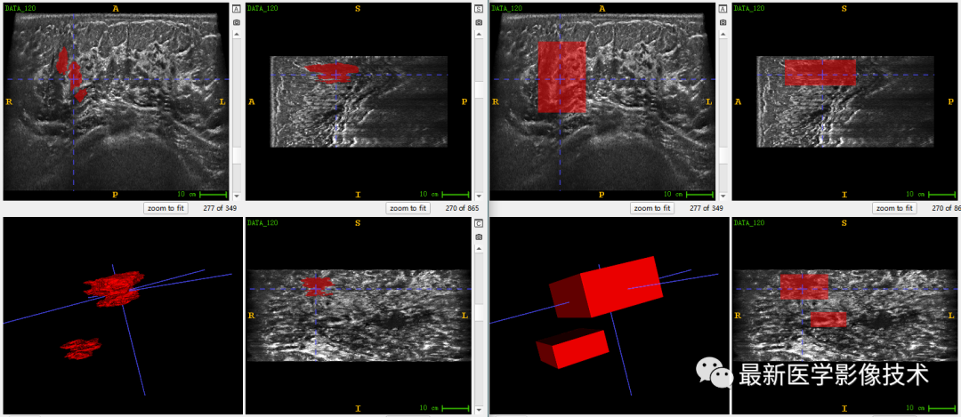
Task: Click the left axial slice scrollbar thumb
Action: click(237, 156)
